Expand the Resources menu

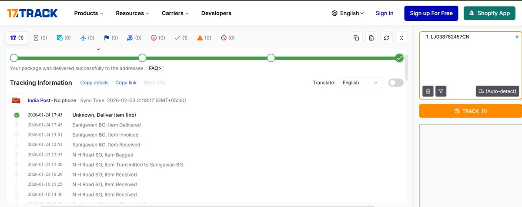[x=132, y=13]
